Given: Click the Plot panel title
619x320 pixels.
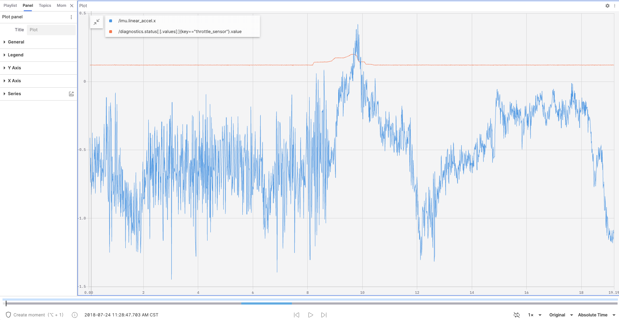Looking at the screenshot, I should coord(83,6).
